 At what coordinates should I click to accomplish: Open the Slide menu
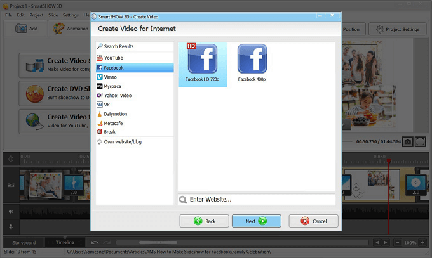coord(53,15)
